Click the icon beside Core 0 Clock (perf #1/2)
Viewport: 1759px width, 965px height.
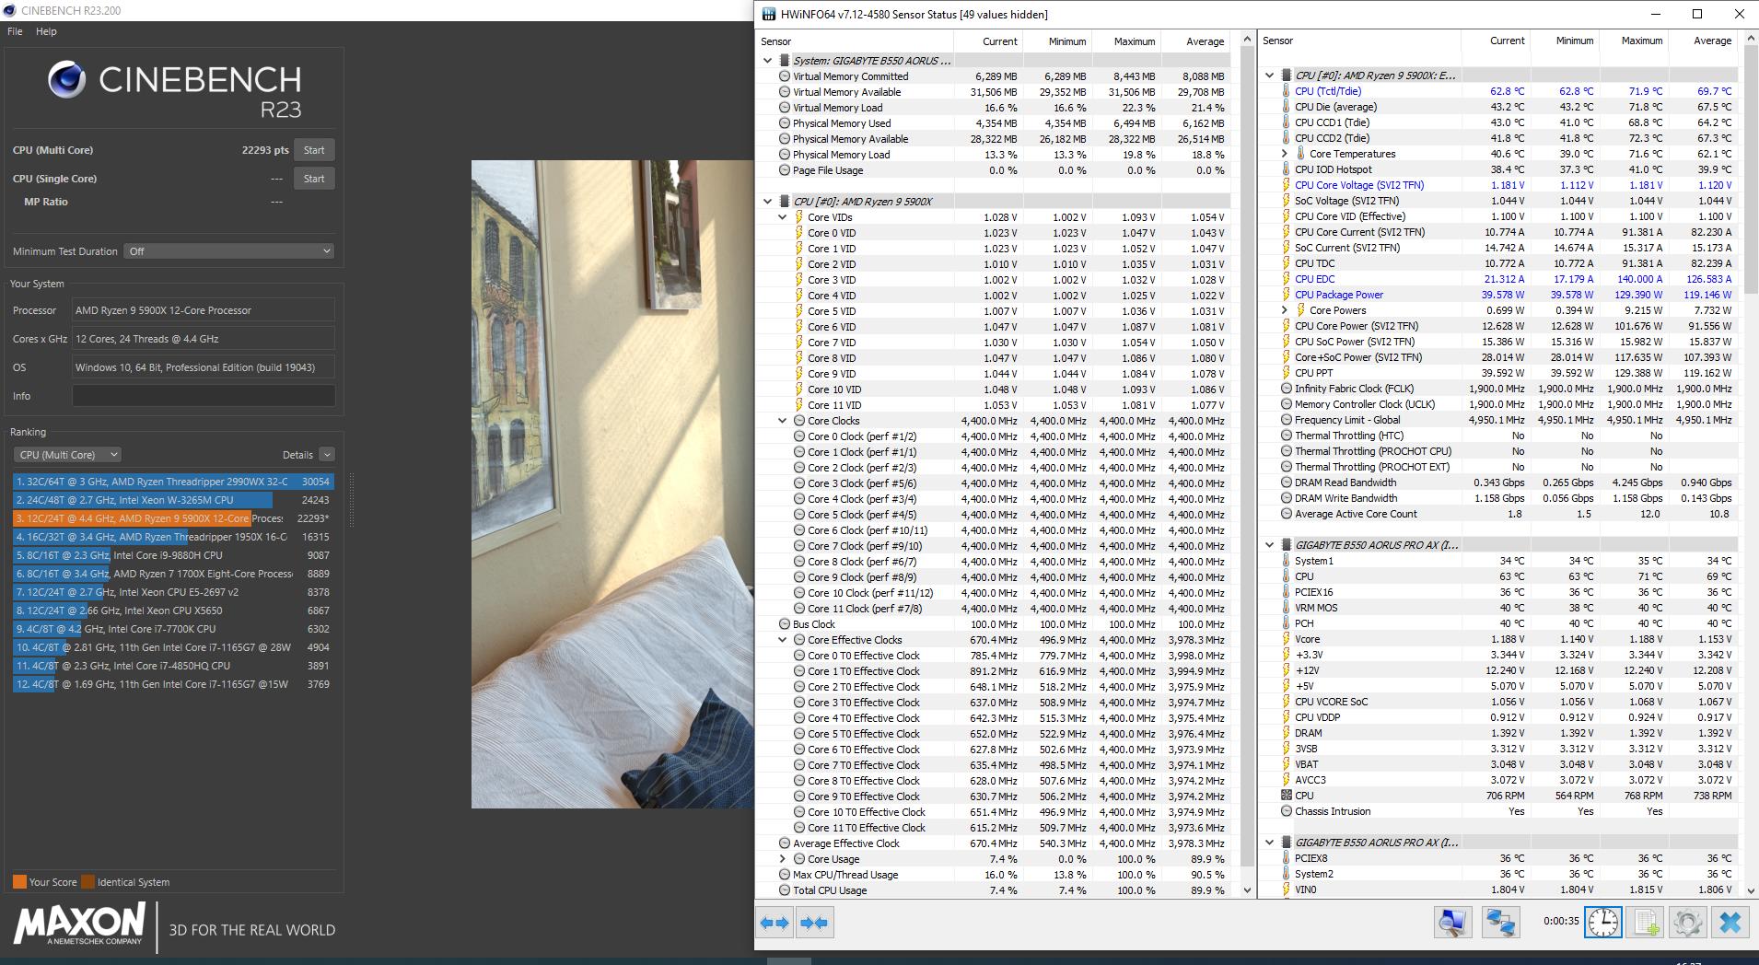pos(799,436)
